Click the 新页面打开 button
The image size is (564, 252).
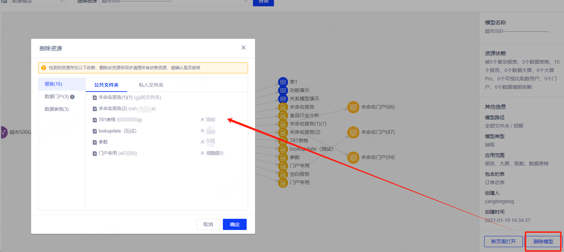click(x=503, y=242)
